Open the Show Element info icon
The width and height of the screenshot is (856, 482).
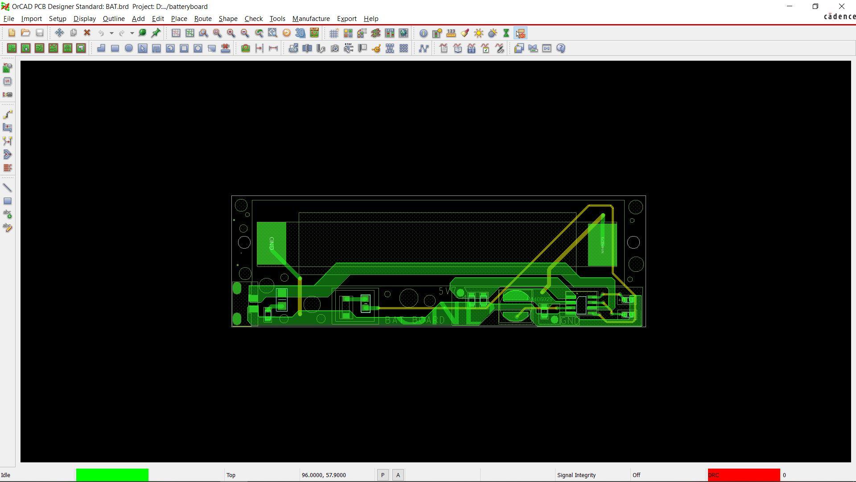423,33
